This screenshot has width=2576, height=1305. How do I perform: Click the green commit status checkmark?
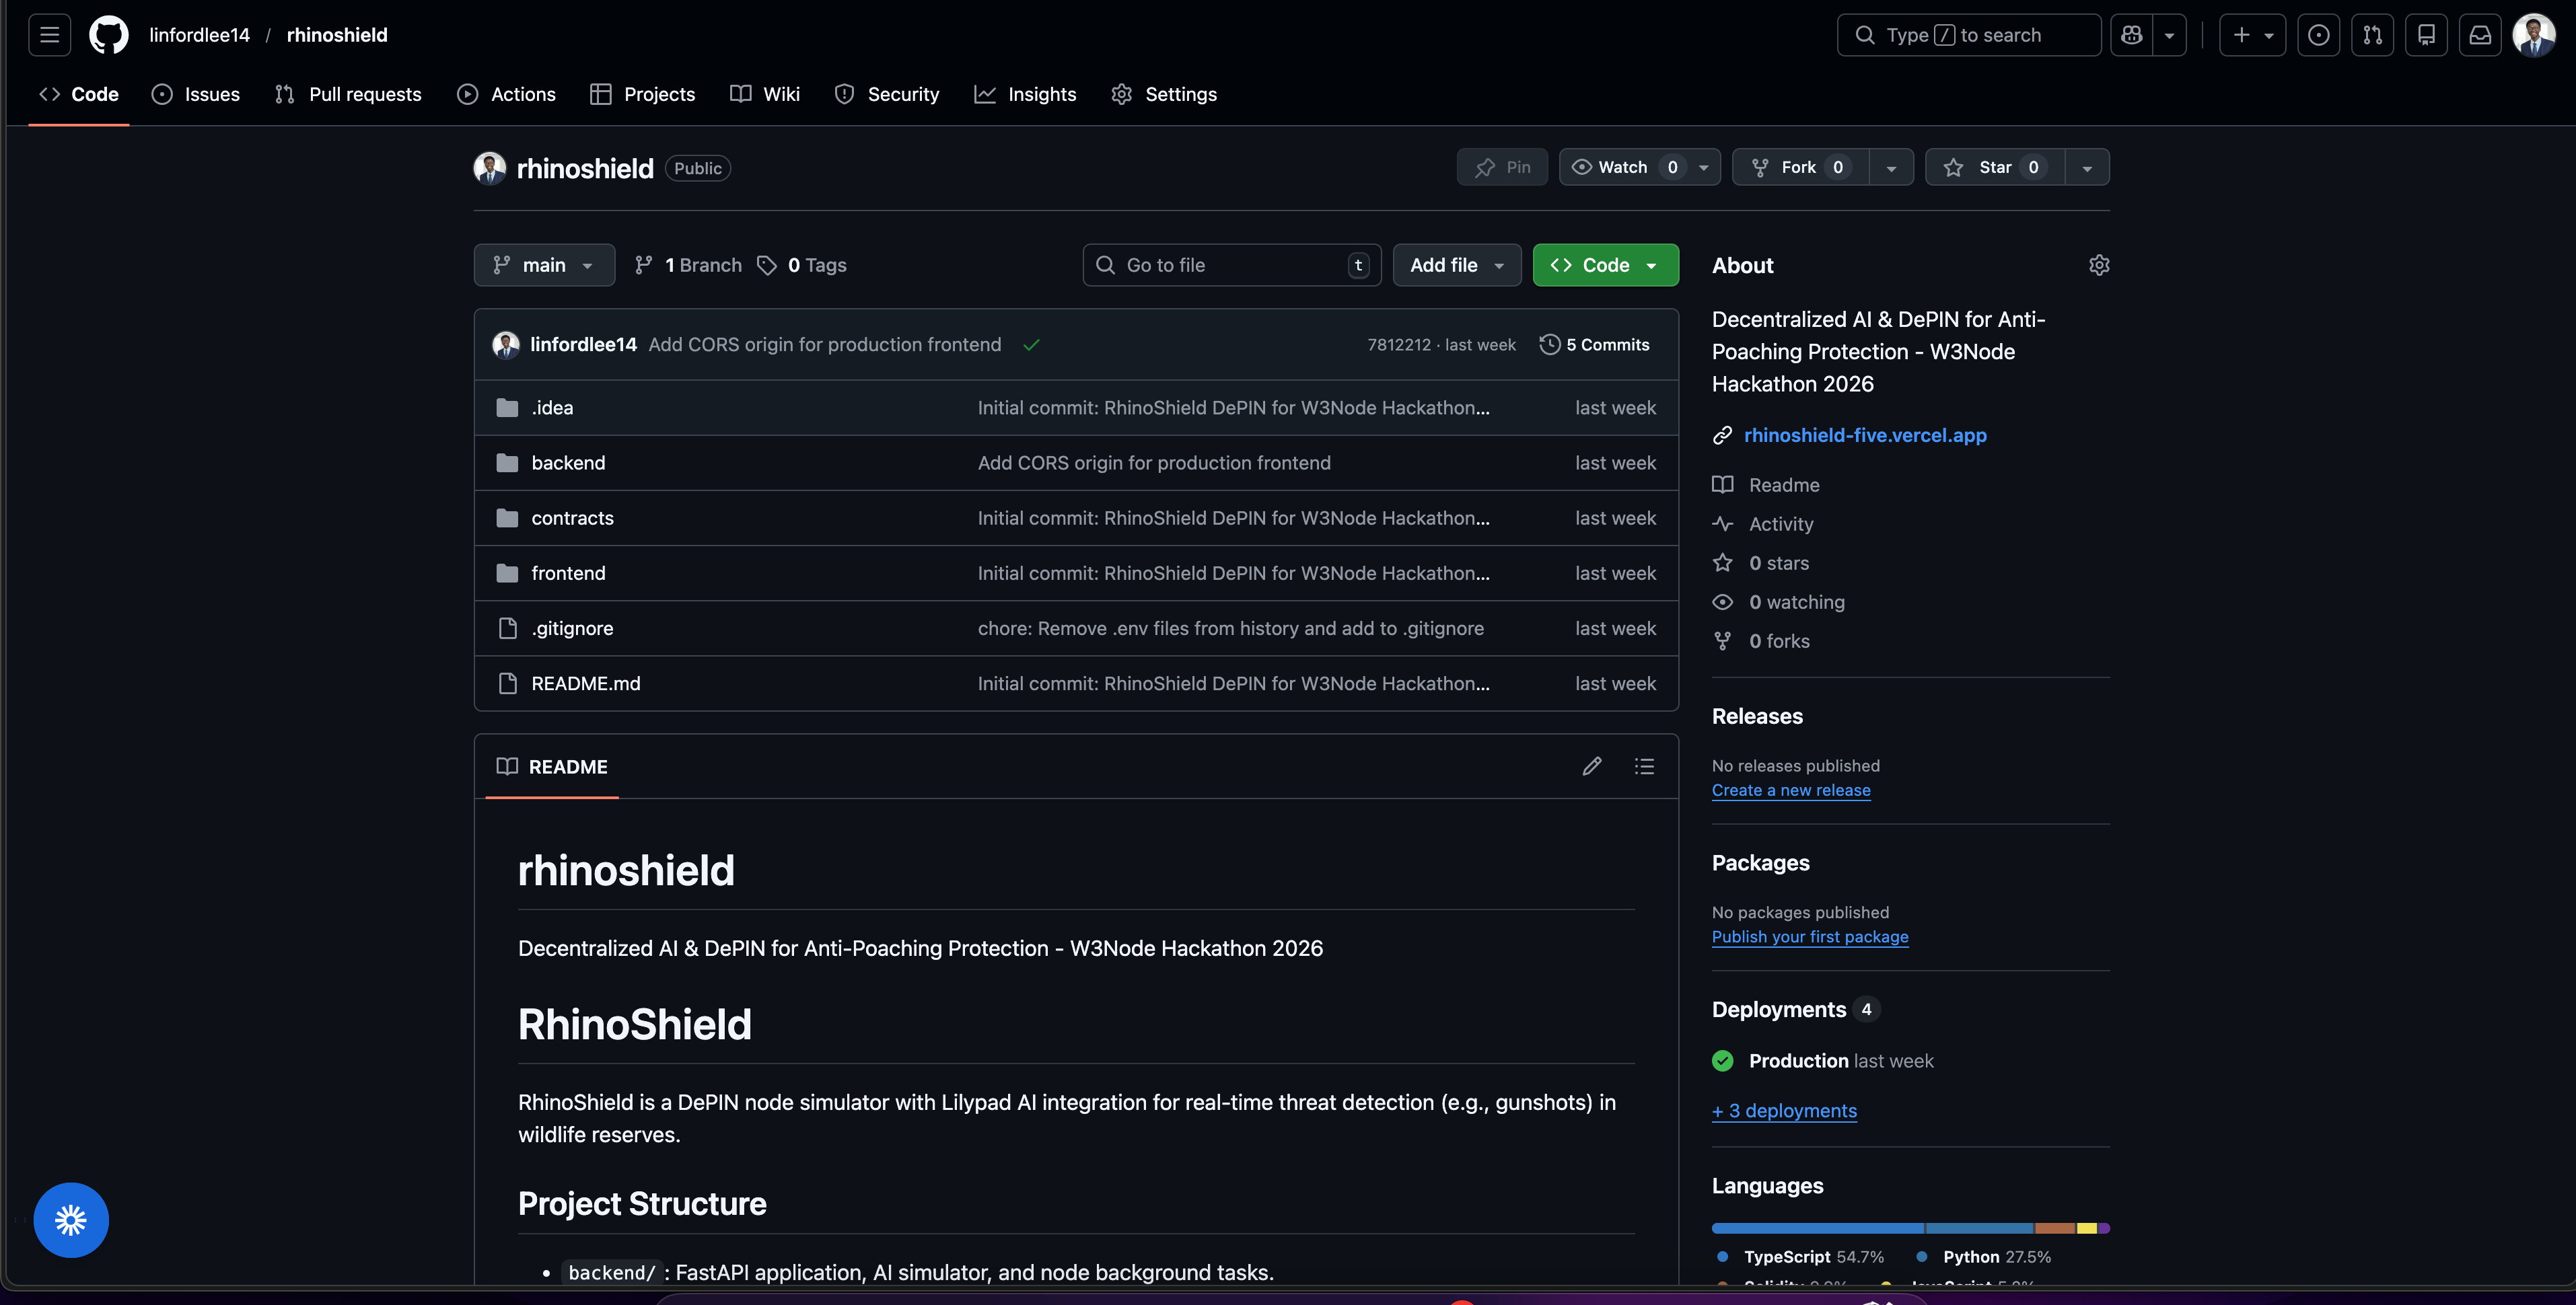pyautogui.click(x=1031, y=345)
